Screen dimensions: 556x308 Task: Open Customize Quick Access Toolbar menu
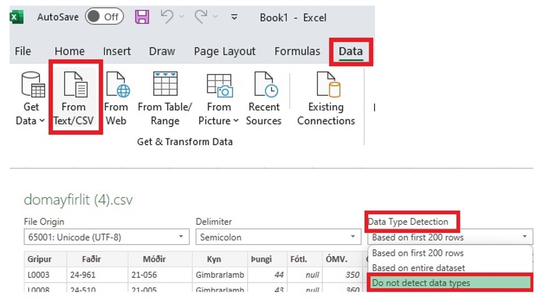[x=234, y=16]
